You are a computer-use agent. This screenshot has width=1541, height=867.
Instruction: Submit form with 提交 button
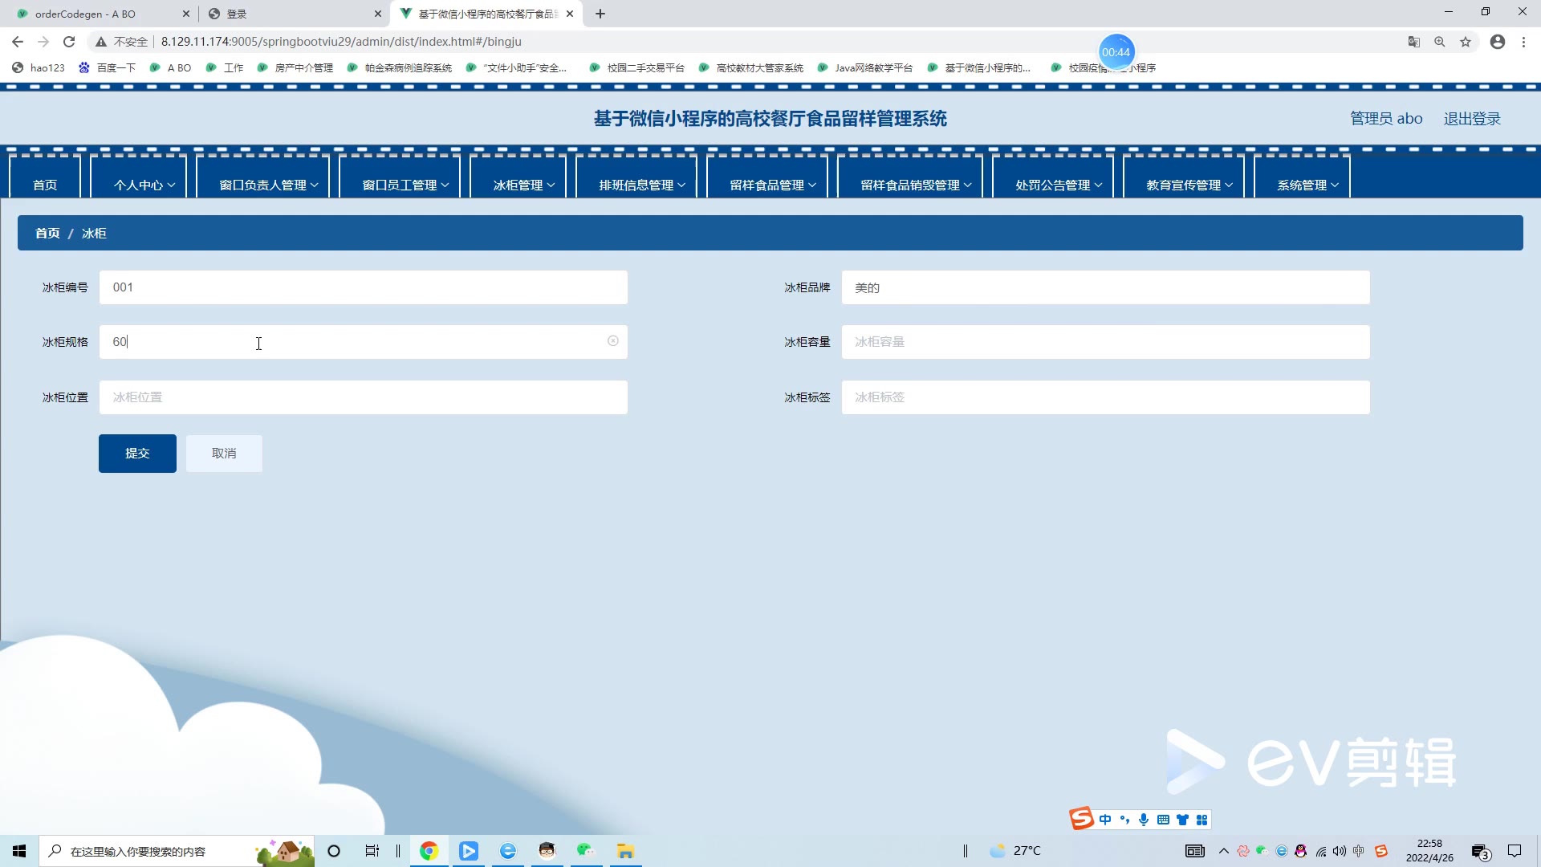click(137, 454)
